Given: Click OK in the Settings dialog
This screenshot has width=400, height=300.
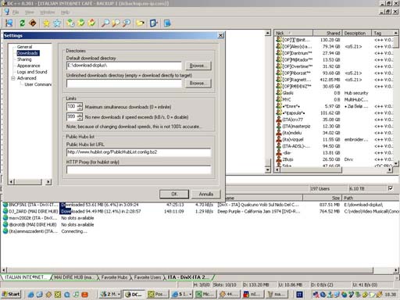Looking at the screenshot, I should (174, 194).
